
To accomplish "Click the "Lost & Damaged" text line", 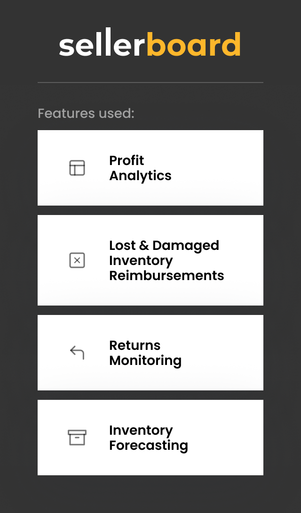I will tap(164, 245).
